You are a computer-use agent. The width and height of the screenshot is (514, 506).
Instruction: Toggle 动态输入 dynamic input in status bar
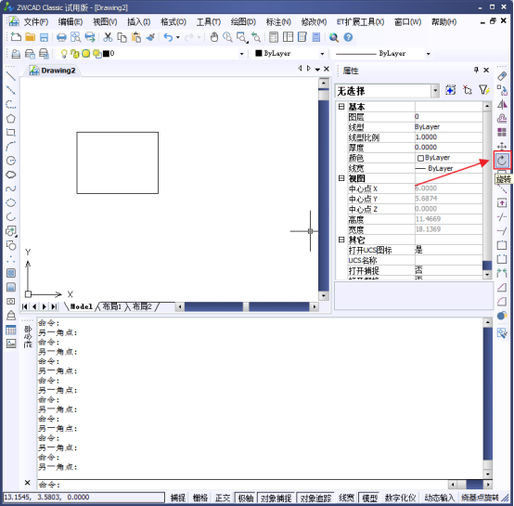440,498
